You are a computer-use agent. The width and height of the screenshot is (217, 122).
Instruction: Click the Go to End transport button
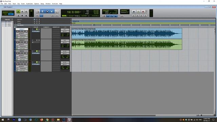(x=145, y=16)
